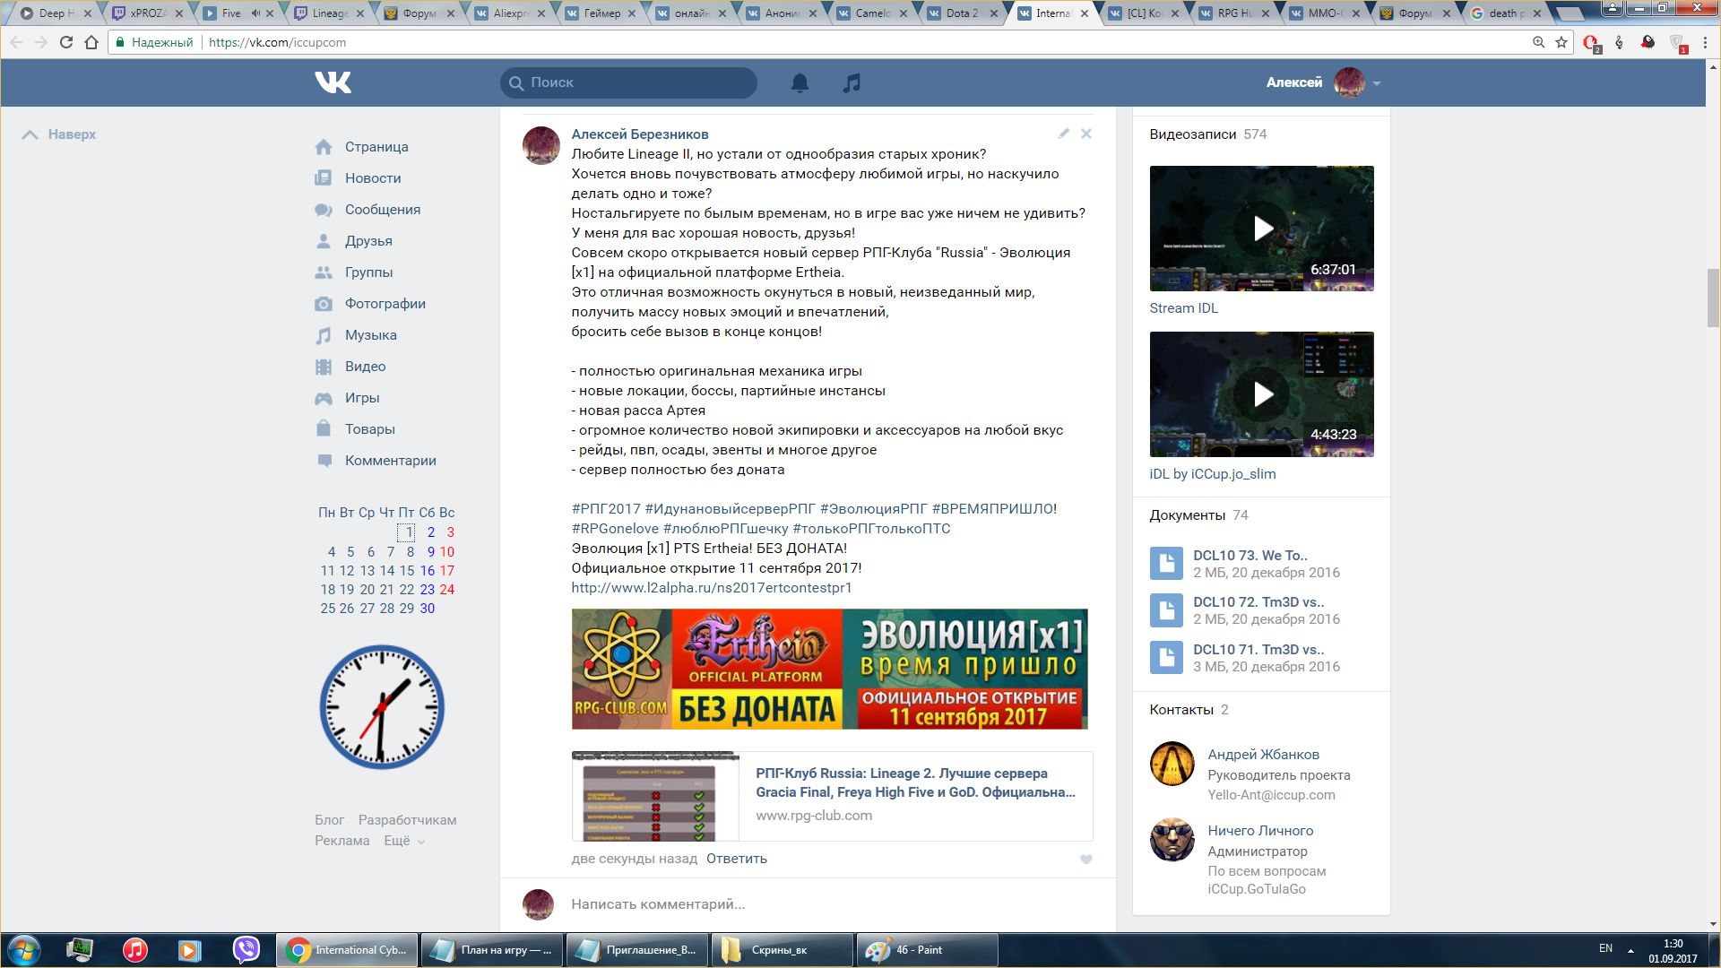Open the Документы 74 section header
1721x968 pixels.
tap(1198, 515)
